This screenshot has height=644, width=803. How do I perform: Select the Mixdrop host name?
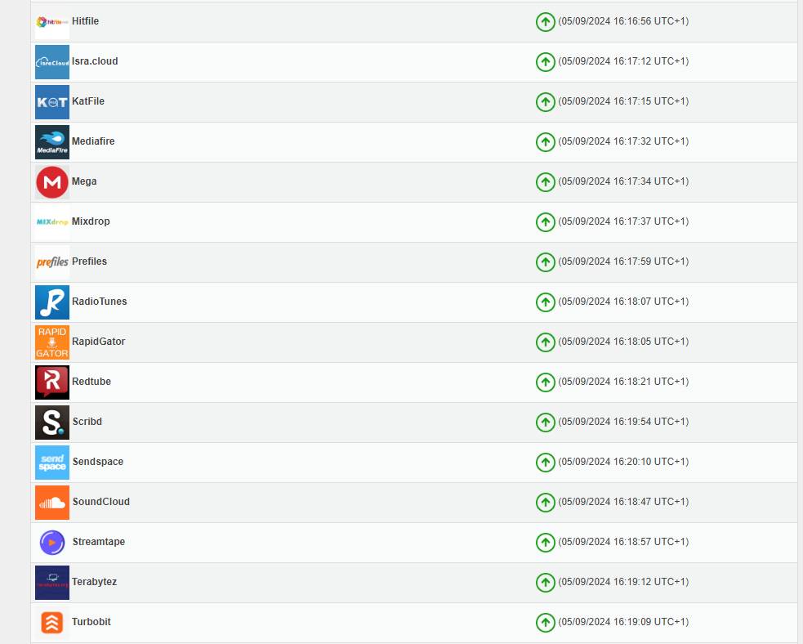91,221
